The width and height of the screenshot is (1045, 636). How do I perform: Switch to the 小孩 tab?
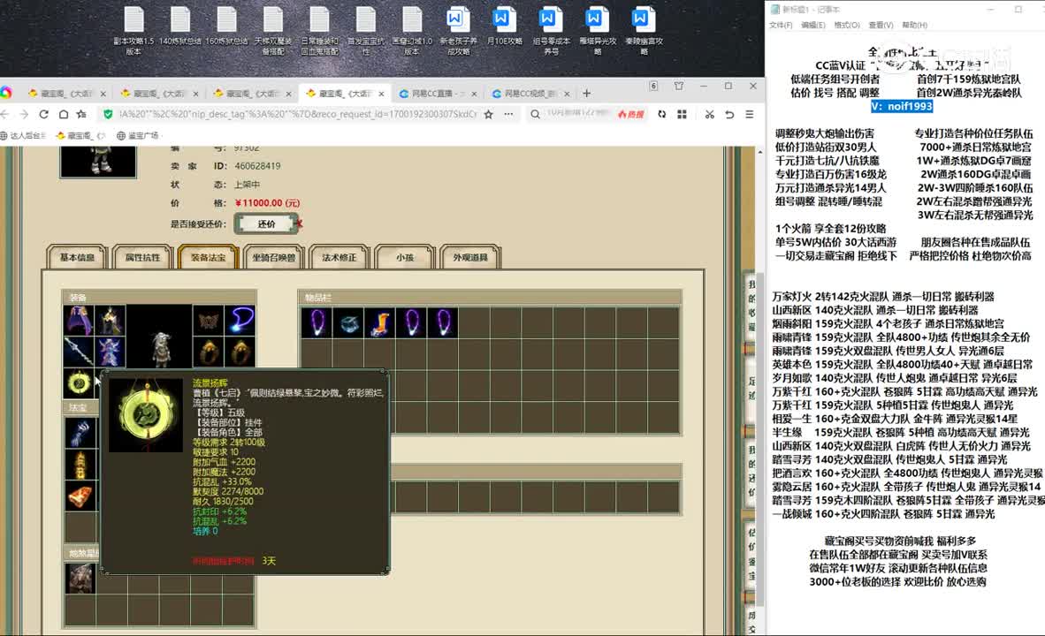coord(405,257)
